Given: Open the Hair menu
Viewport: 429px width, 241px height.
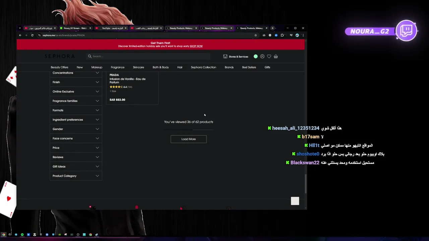Looking at the screenshot, I should pos(180,67).
